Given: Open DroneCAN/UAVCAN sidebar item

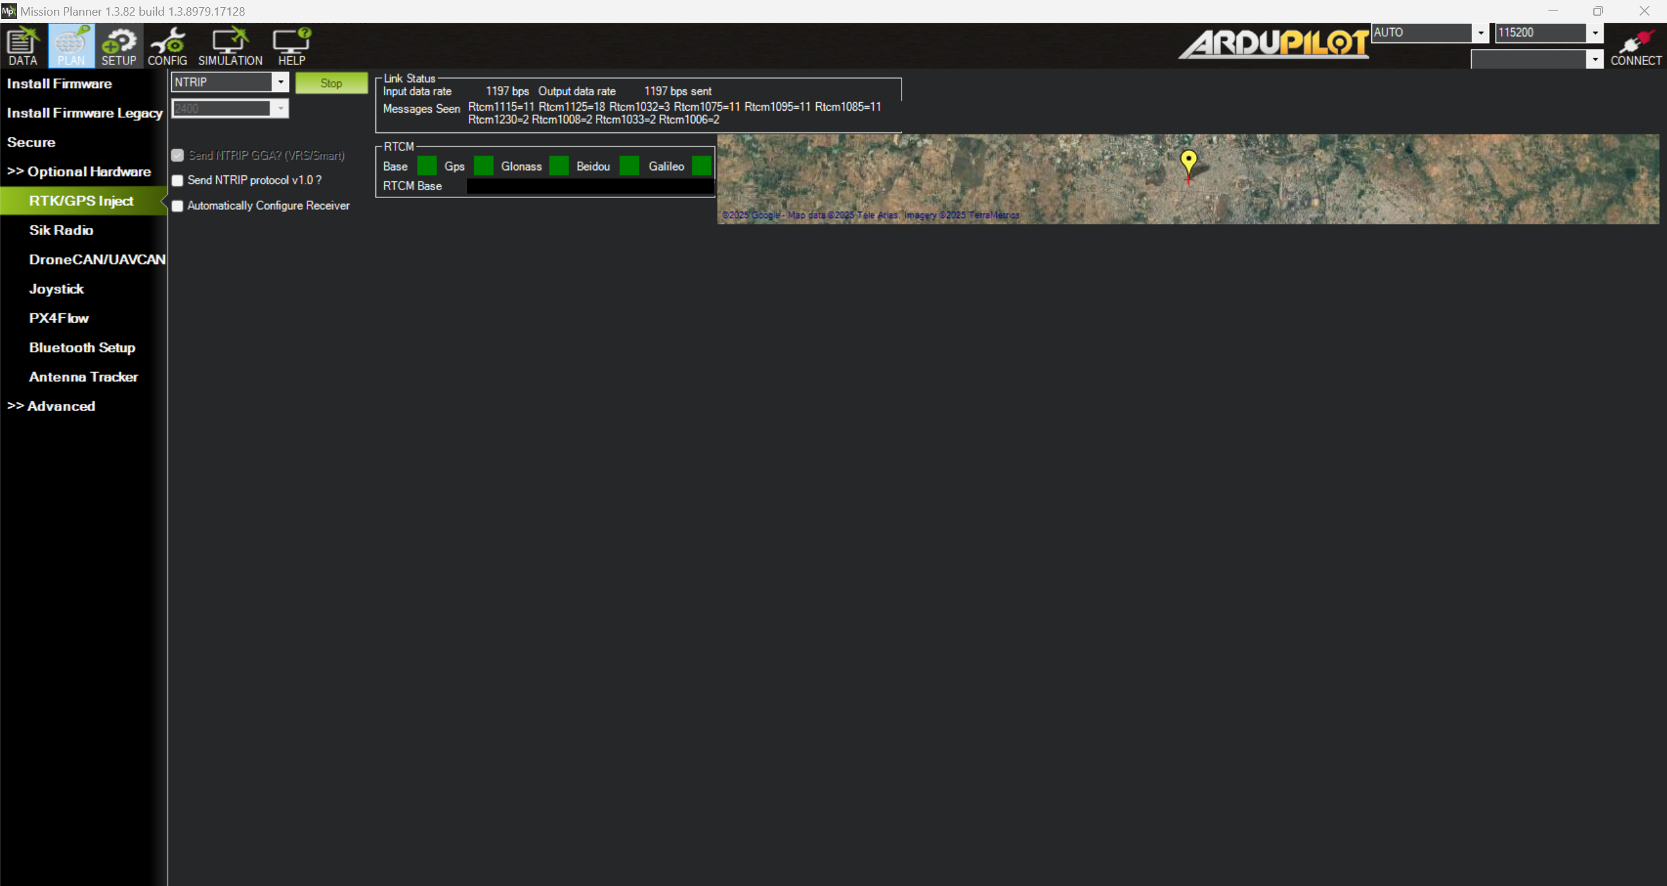Looking at the screenshot, I should (96, 259).
